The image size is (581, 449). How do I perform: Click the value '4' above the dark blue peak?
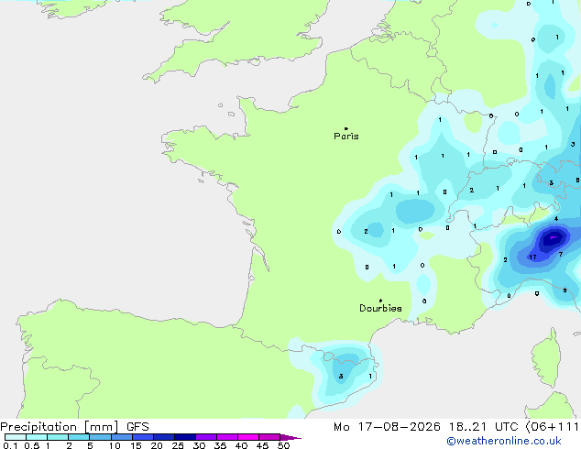556,219
